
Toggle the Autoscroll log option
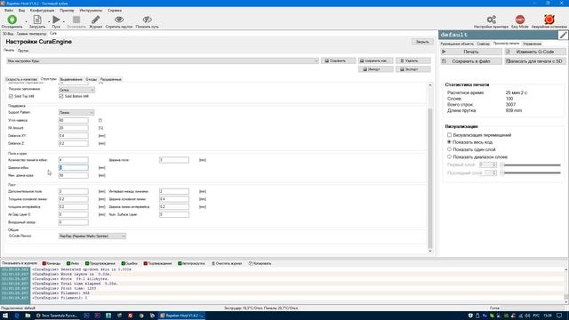tap(191, 263)
